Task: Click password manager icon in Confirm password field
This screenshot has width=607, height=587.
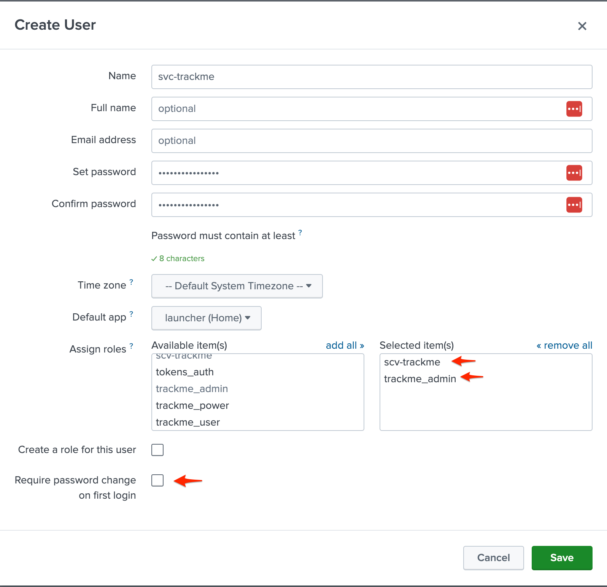Action: pos(574,205)
